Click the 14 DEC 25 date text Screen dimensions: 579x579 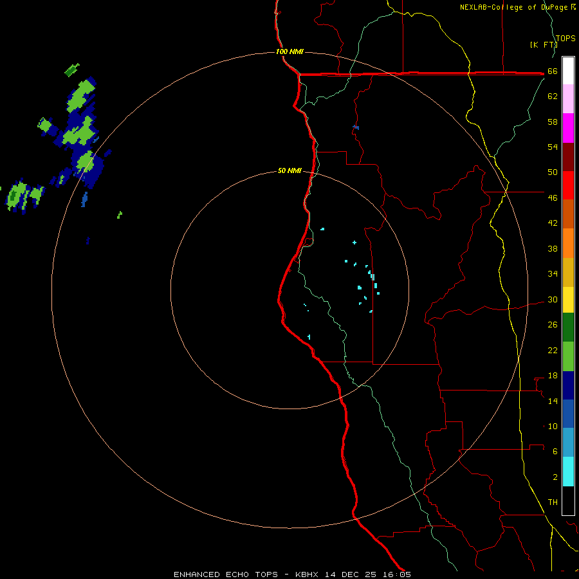point(351,574)
